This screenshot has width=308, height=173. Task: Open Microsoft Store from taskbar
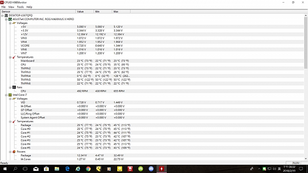pos(46,169)
